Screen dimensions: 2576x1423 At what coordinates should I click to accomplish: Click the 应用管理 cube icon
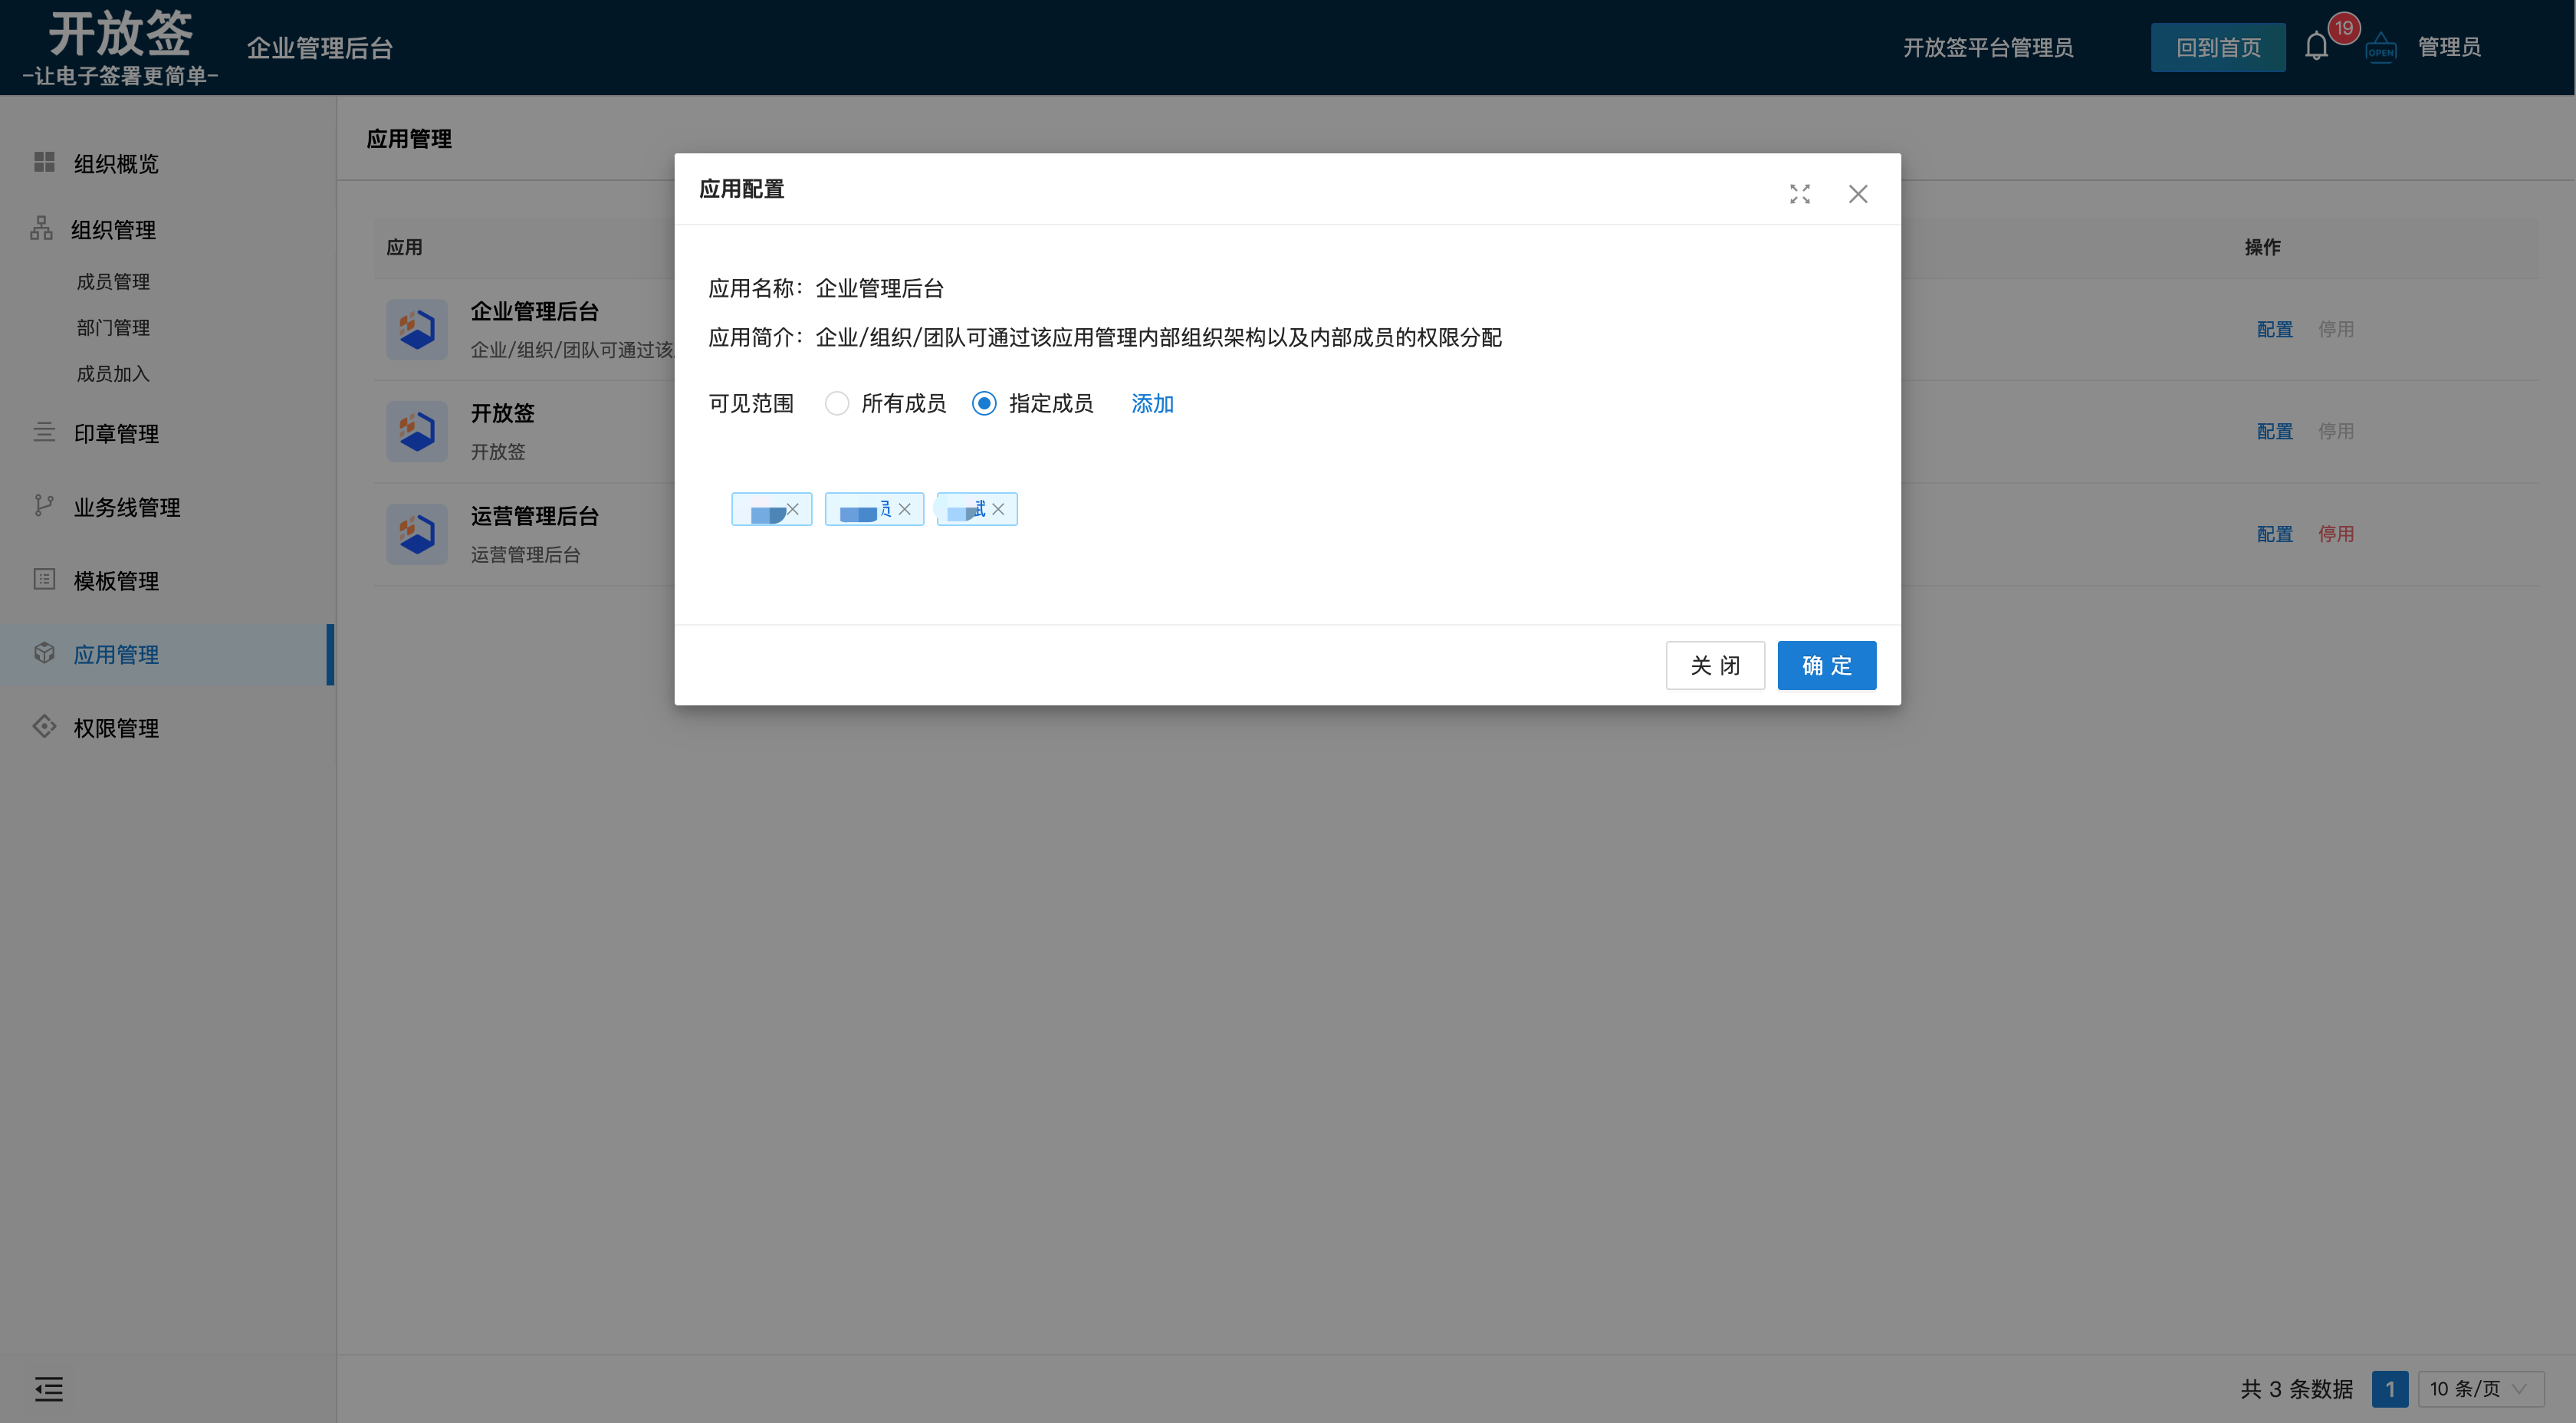coord(44,653)
